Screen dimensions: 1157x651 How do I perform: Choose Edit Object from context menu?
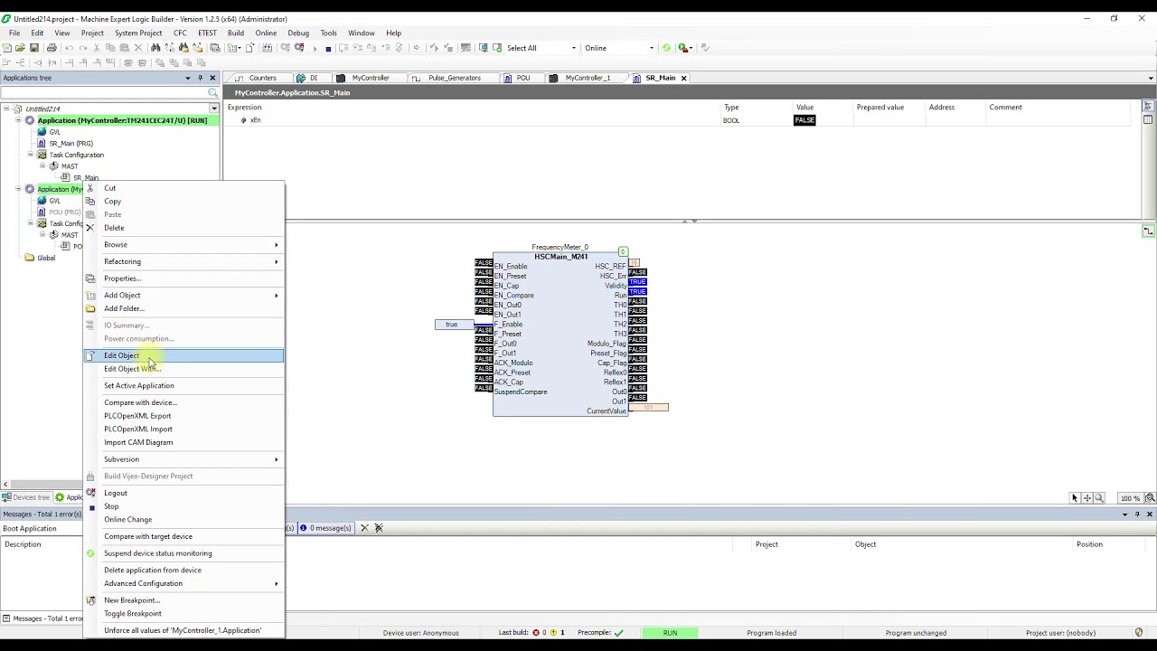(x=184, y=355)
